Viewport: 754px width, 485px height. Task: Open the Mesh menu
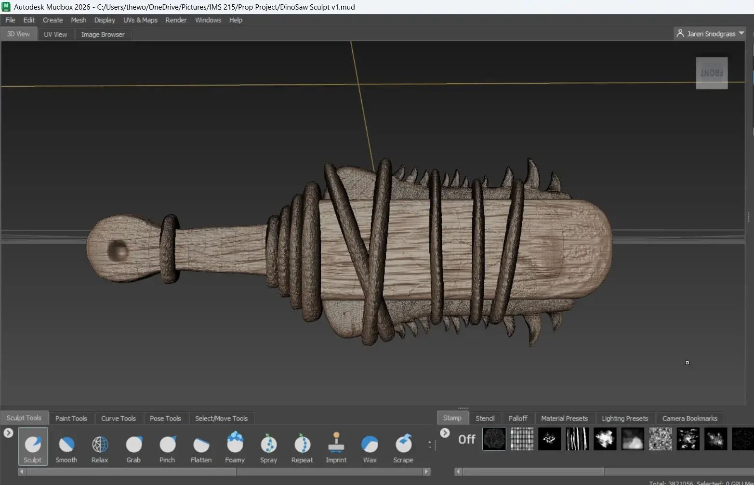click(79, 20)
